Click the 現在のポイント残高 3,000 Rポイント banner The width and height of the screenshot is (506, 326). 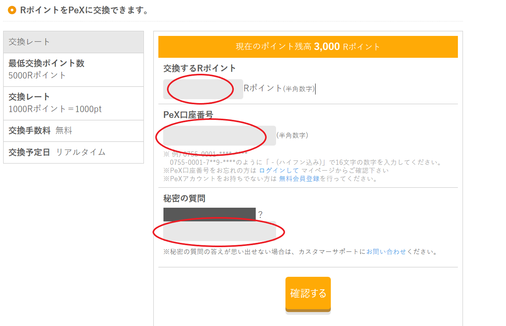click(308, 47)
